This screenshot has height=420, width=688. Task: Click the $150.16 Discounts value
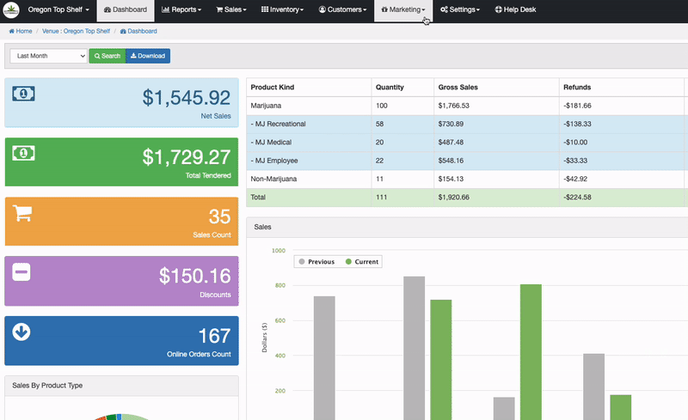195,276
